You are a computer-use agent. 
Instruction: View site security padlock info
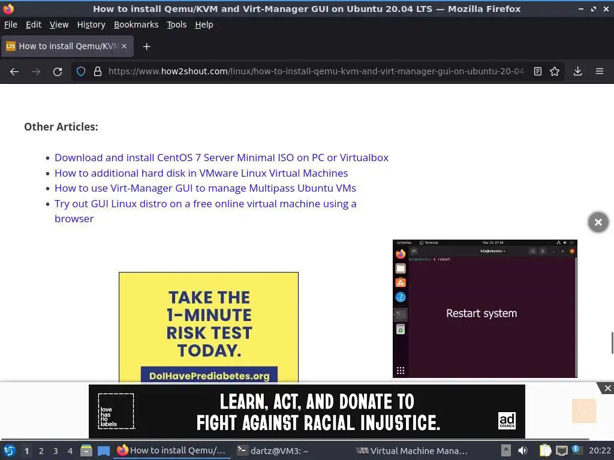pos(98,72)
